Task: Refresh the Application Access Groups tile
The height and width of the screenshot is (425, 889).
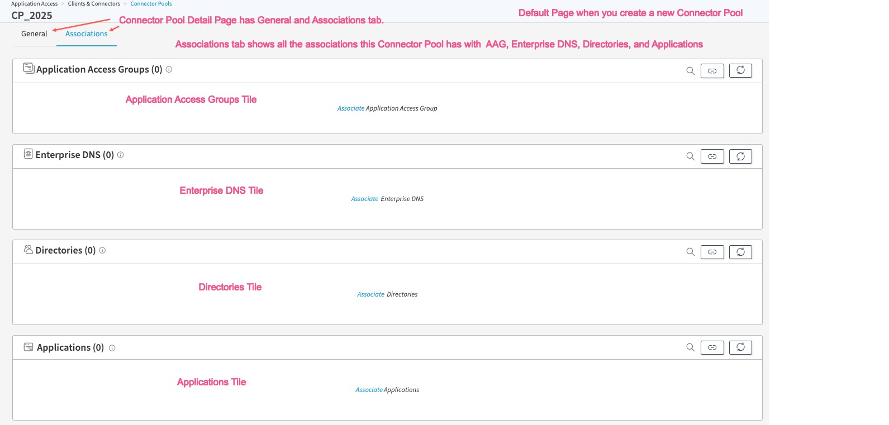Action: [x=740, y=70]
